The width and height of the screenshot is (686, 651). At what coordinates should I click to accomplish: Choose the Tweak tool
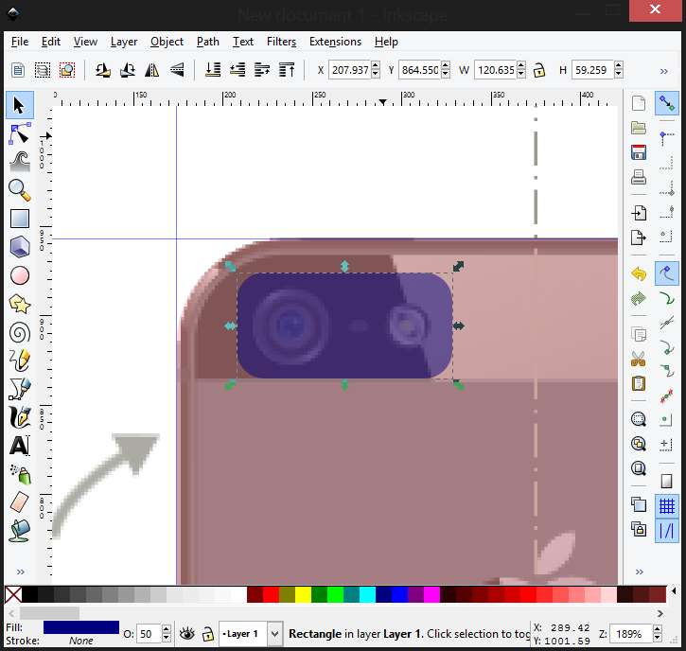pos(19,162)
